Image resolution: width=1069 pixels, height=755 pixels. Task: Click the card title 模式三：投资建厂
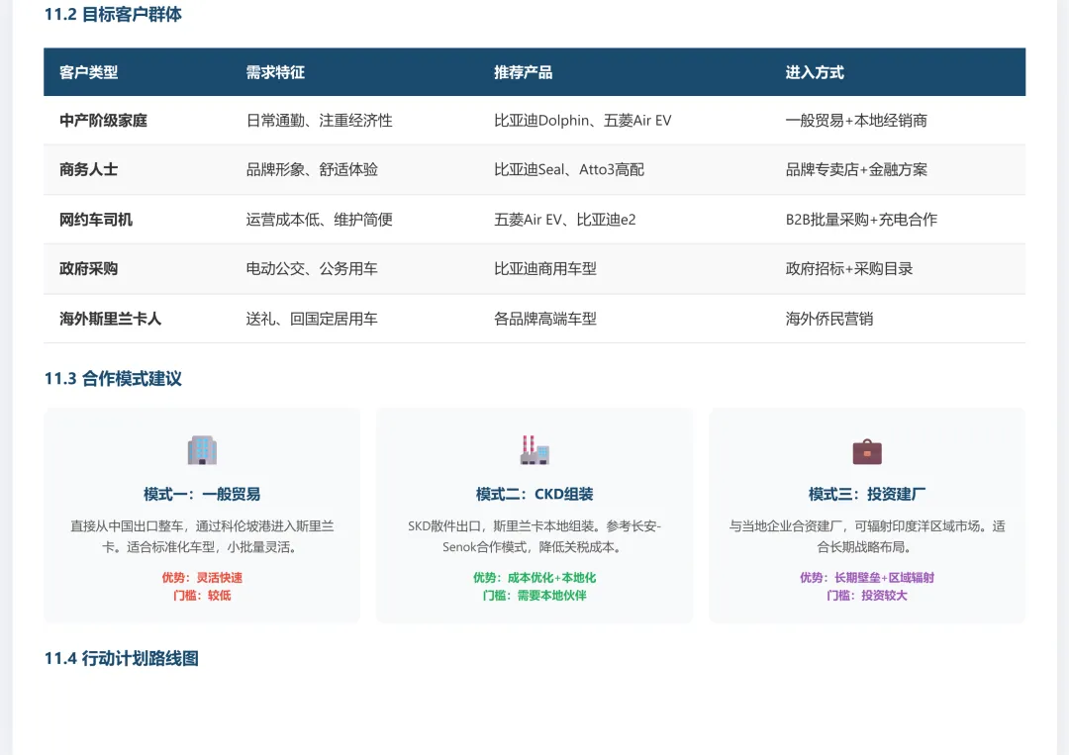[867, 494]
